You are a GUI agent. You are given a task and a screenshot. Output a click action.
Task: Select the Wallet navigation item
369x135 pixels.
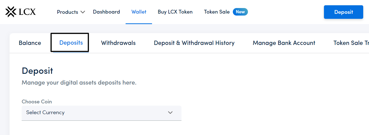[139, 12]
